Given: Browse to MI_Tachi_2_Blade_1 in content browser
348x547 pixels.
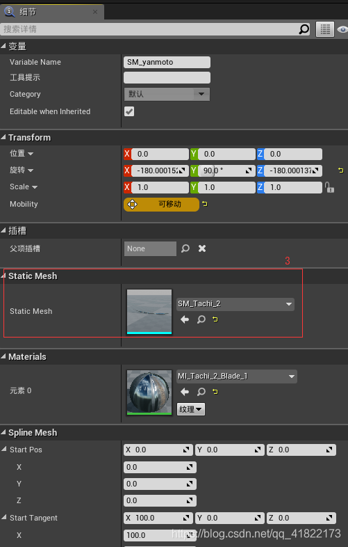Looking at the screenshot, I should (201, 392).
